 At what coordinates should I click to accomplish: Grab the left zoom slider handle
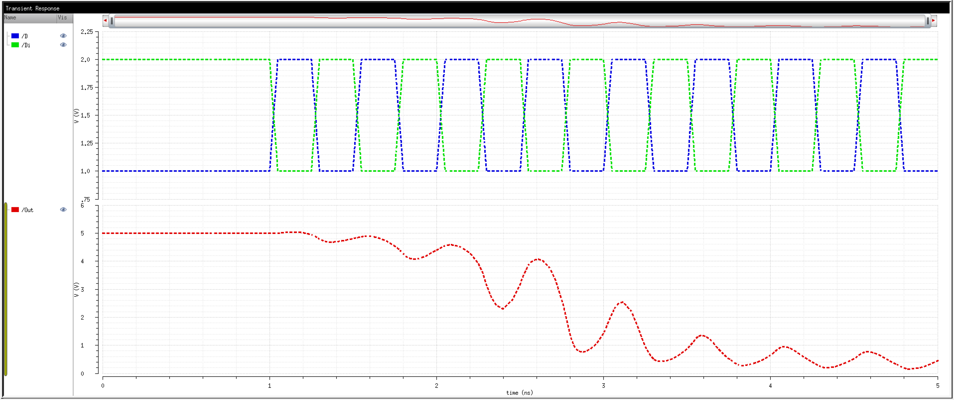coord(112,21)
